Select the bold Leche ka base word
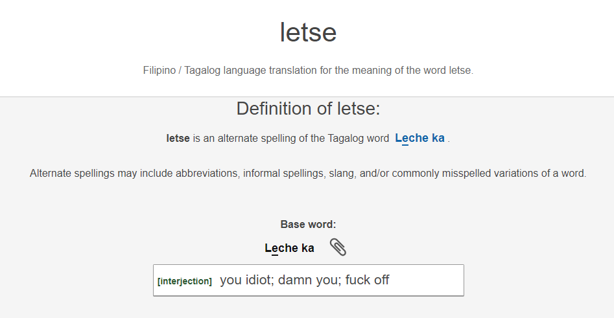Image resolution: width=614 pixels, height=318 pixels. pyautogui.click(x=289, y=248)
